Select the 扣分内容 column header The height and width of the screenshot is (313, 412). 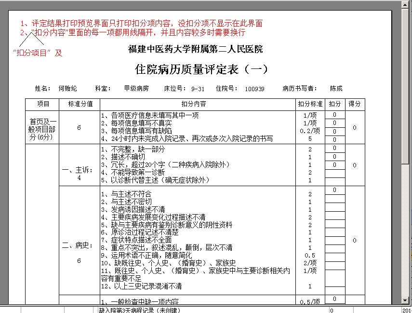(x=198, y=105)
